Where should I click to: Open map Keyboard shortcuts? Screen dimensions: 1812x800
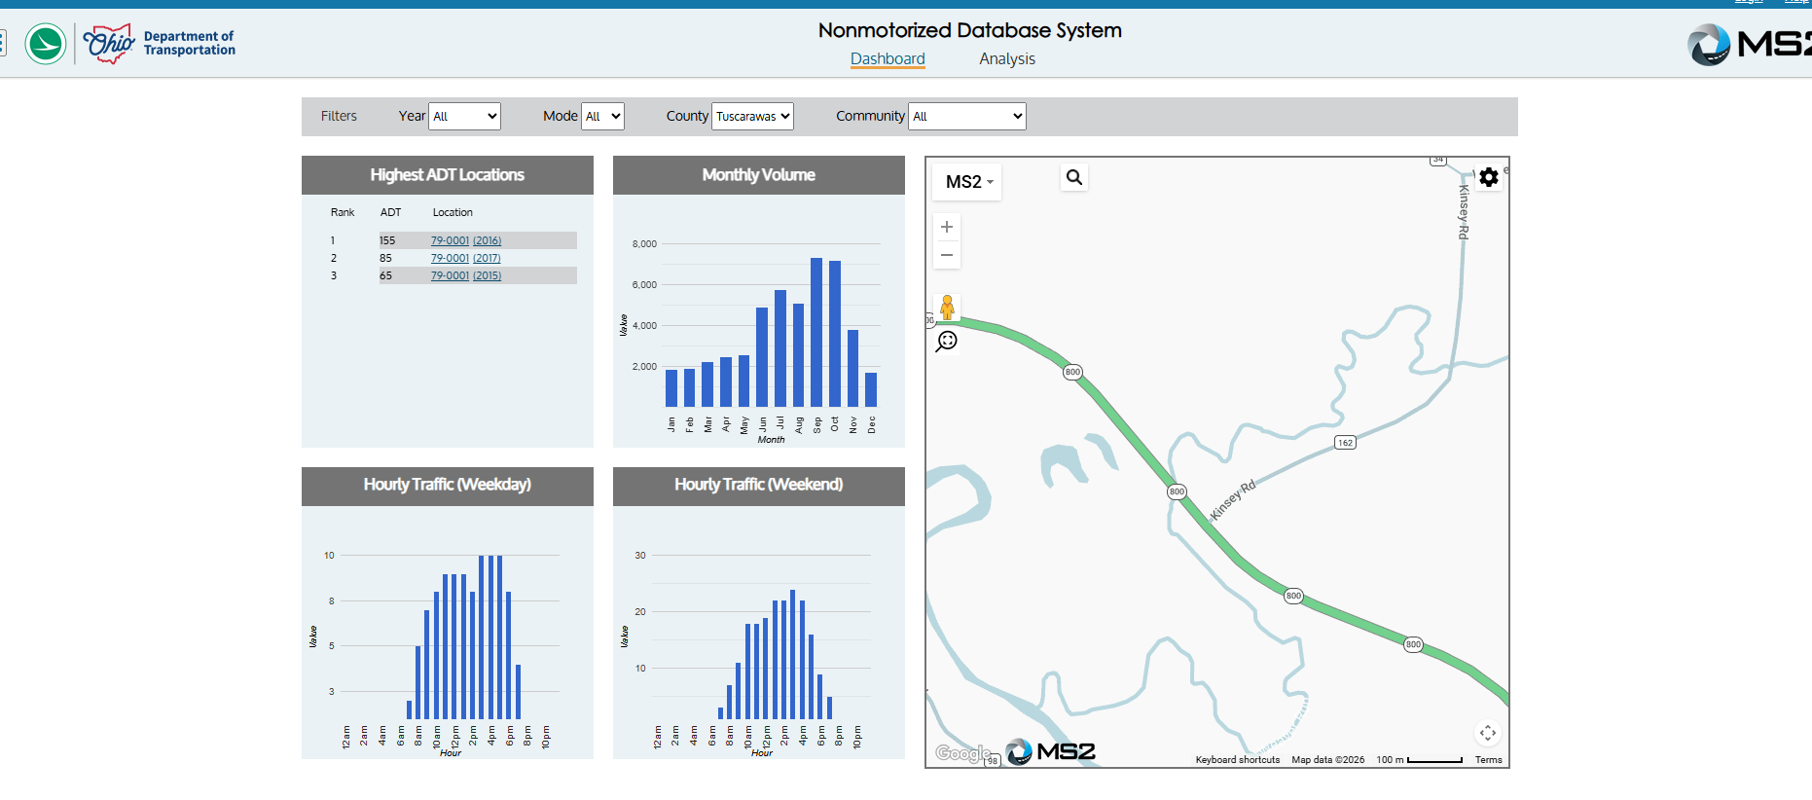click(x=1237, y=760)
